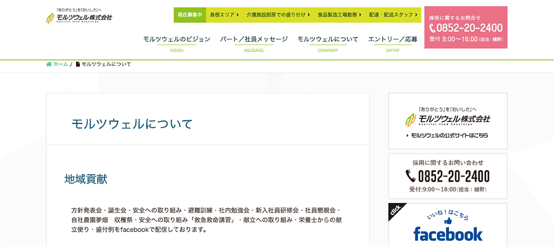Click the facebook logo in the sidebar
The width and height of the screenshot is (555, 247).
click(x=448, y=234)
